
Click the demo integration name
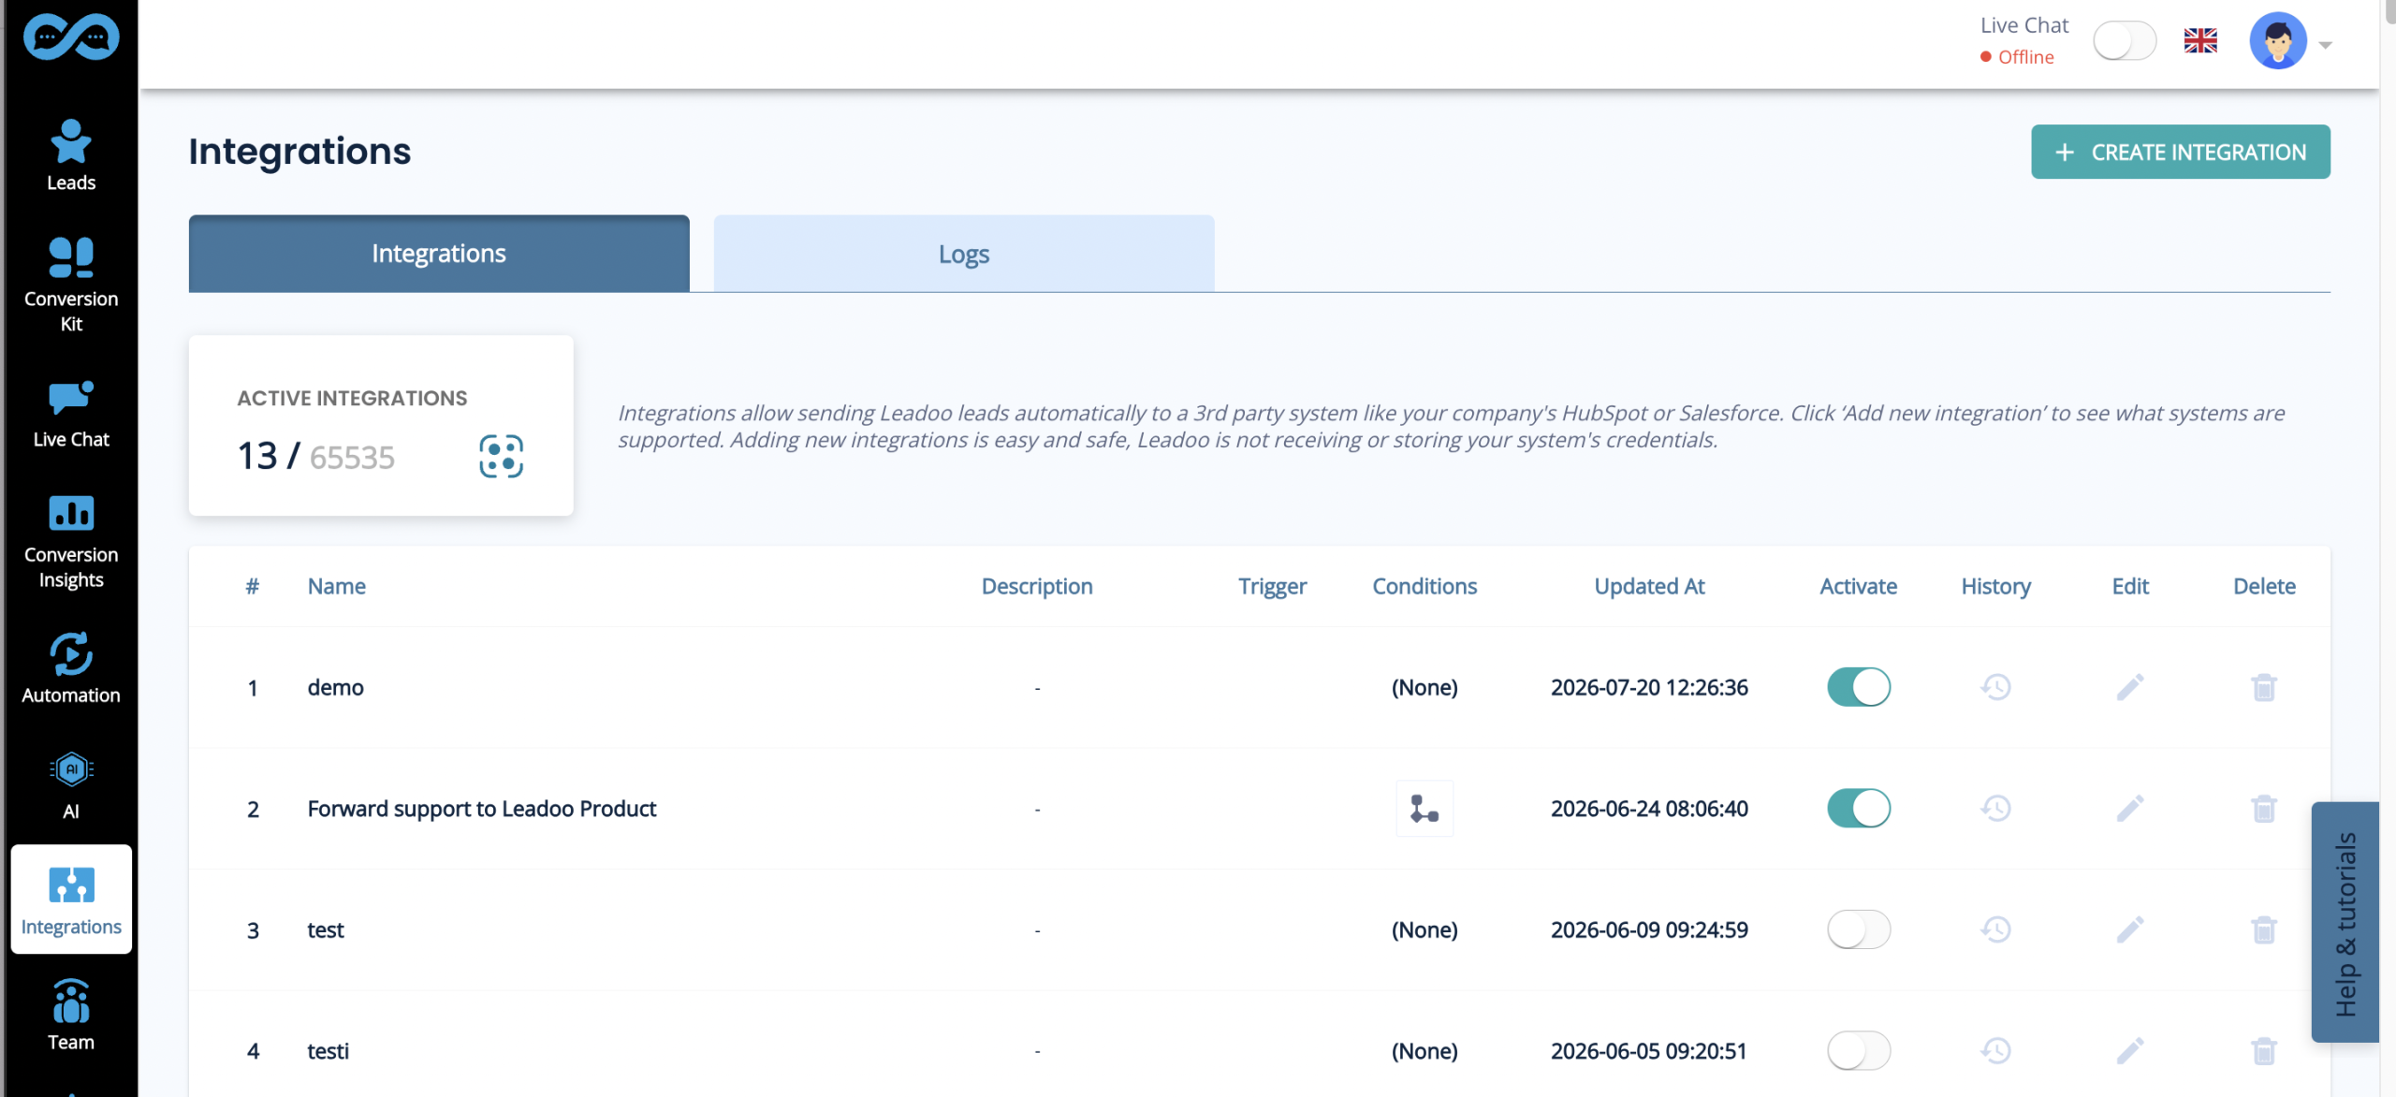[335, 687]
